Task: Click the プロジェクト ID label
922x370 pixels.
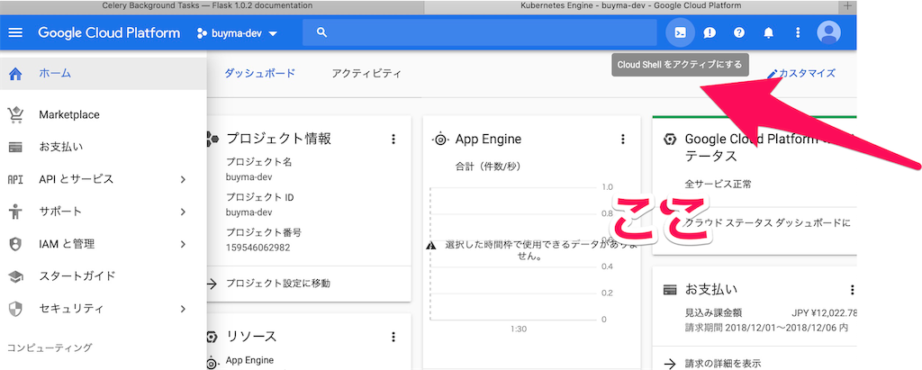Action: [x=260, y=197]
